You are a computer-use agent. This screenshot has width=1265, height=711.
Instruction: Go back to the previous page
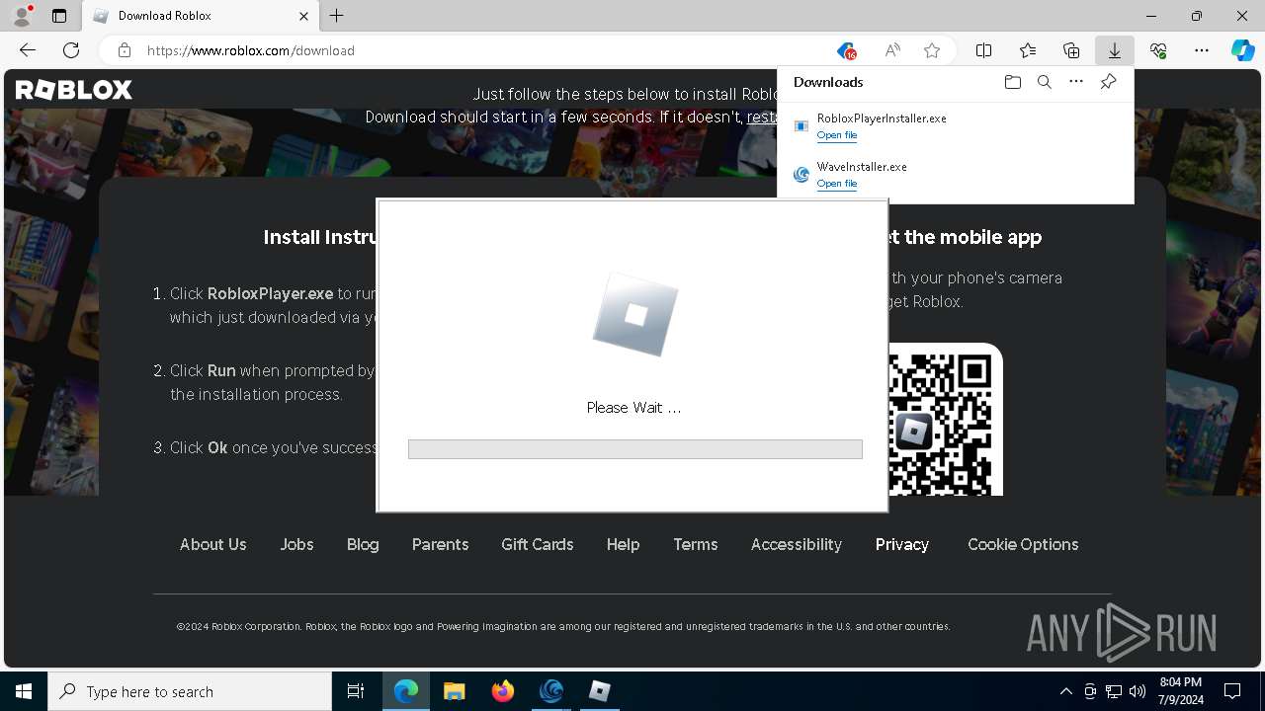[x=28, y=50]
